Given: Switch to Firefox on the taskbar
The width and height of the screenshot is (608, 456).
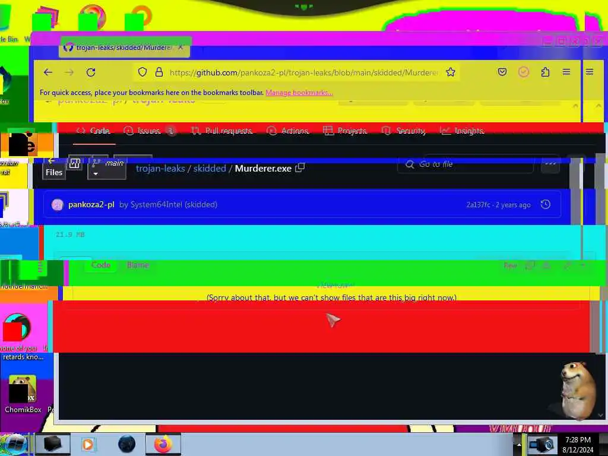Looking at the screenshot, I should pyautogui.click(x=163, y=444).
